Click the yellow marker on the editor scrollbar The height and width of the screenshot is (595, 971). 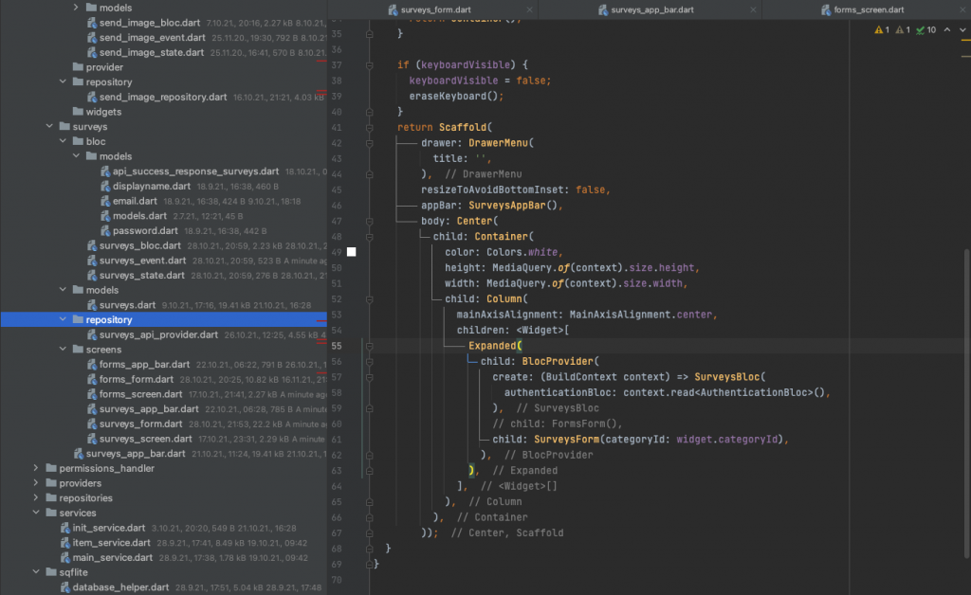[966, 41]
